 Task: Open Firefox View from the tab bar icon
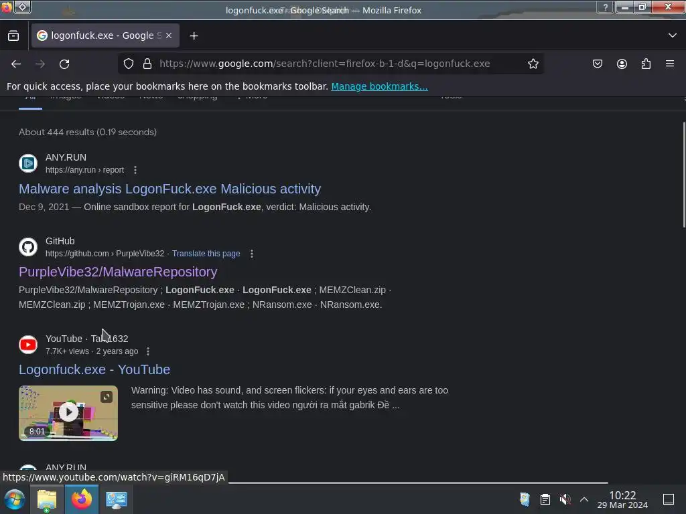click(x=13, y=36)
